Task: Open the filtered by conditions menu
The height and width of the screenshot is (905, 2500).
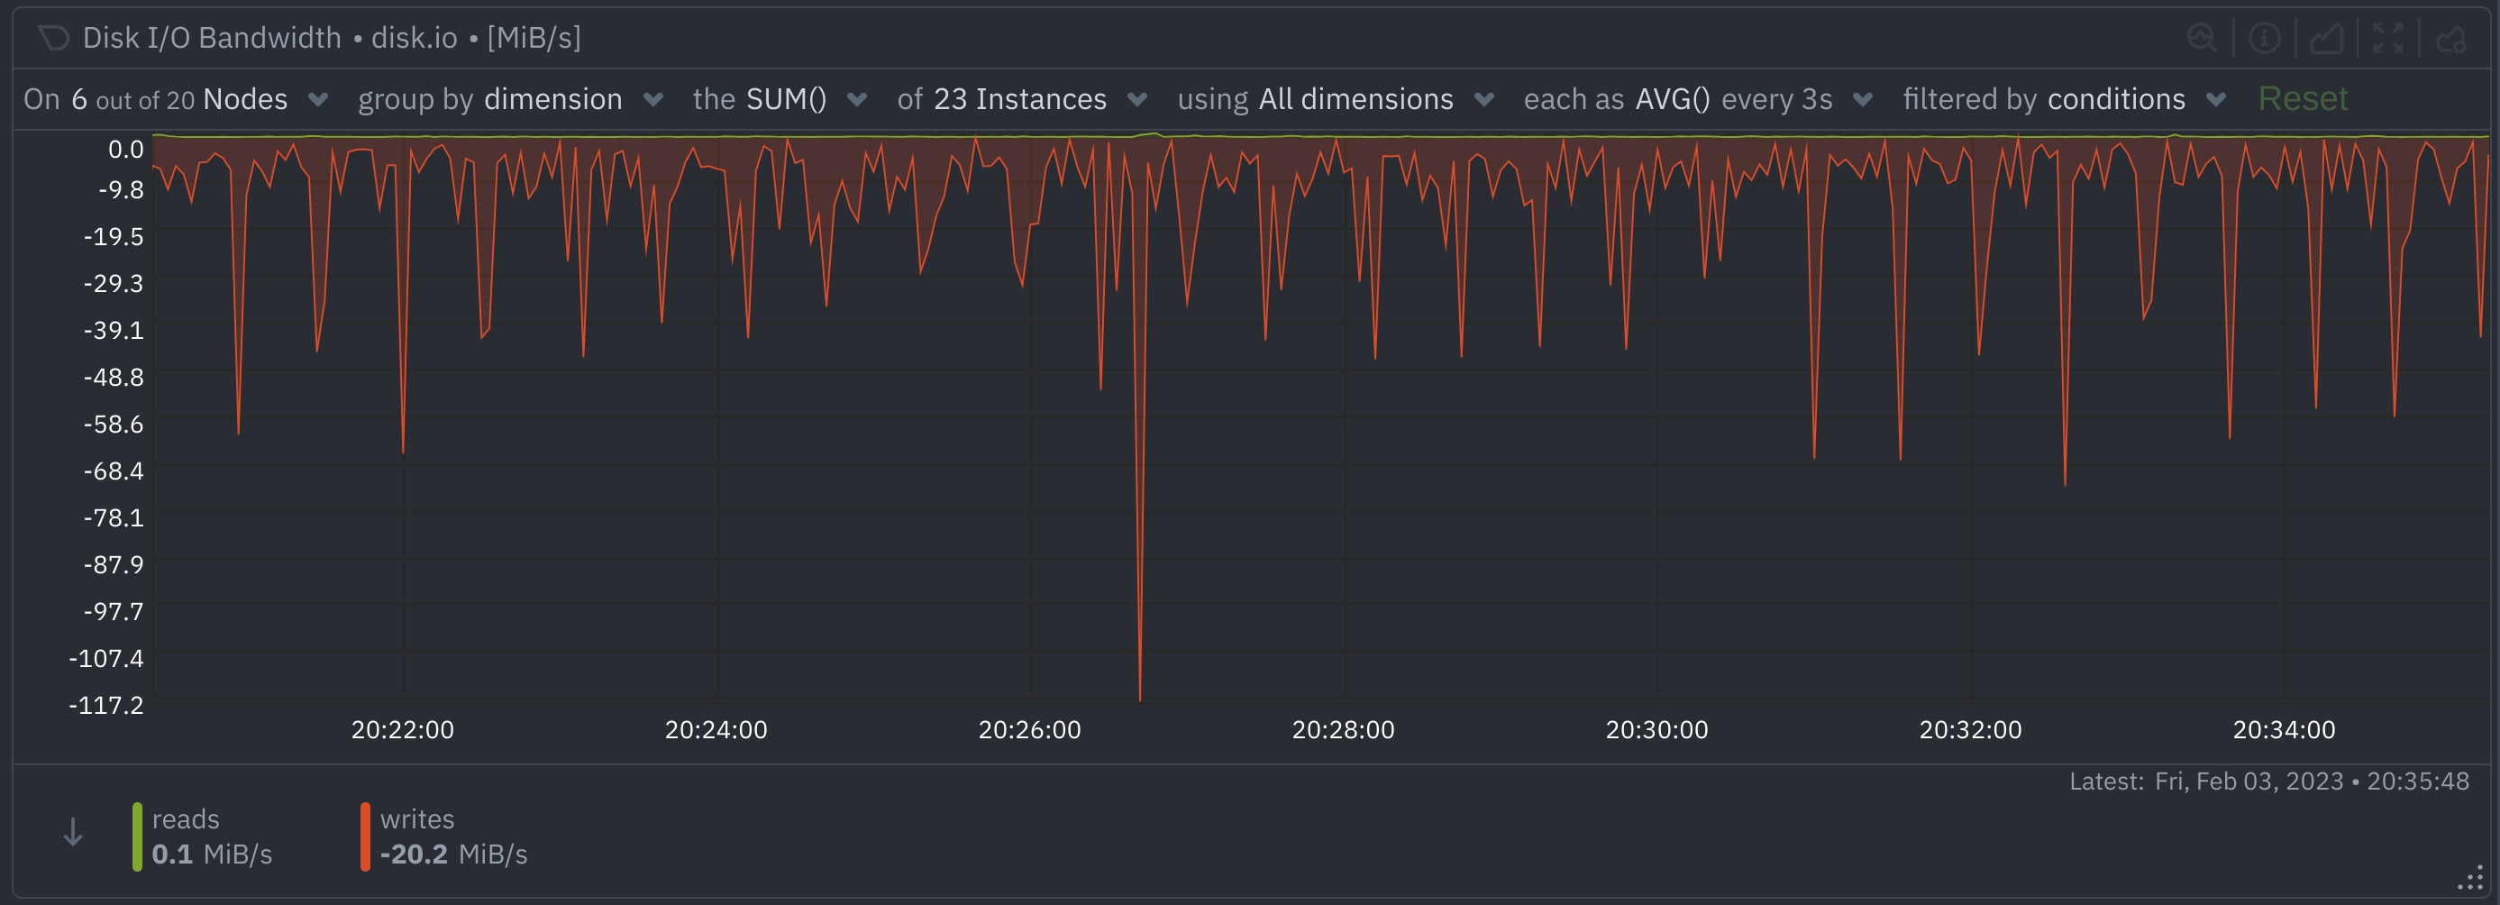Action: [2063, 99]
